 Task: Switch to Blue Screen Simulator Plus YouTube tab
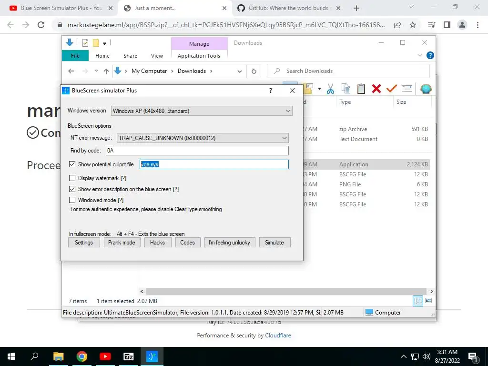point(61,8)
